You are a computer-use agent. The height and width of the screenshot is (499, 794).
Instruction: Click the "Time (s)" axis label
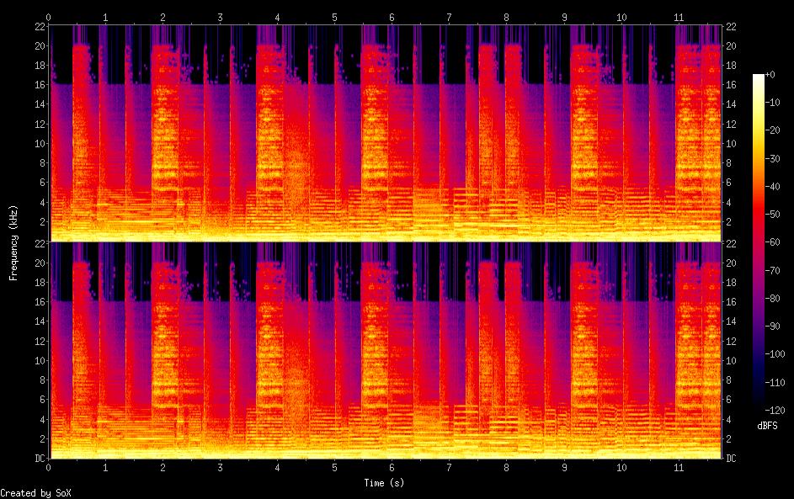coord(385,483)
